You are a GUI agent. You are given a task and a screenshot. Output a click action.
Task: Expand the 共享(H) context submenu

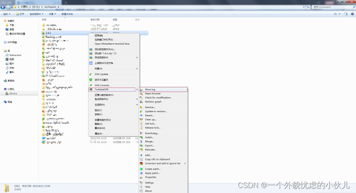114,69
